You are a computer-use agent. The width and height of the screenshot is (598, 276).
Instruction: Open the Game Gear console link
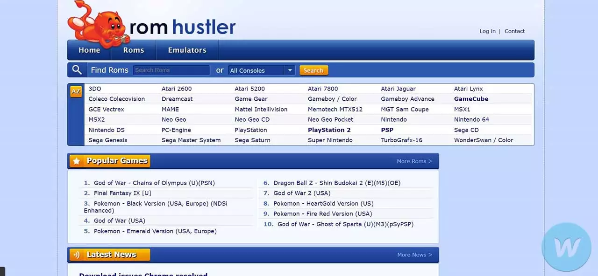pyautogui.click(x=251, y=99)
